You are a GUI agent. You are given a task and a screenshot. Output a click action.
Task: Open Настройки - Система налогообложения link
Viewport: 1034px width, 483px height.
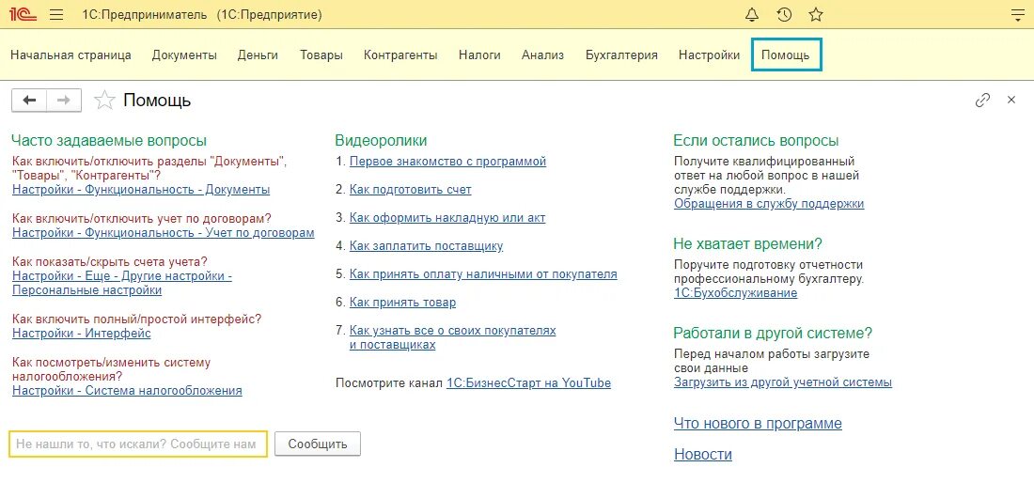[127, 391]
